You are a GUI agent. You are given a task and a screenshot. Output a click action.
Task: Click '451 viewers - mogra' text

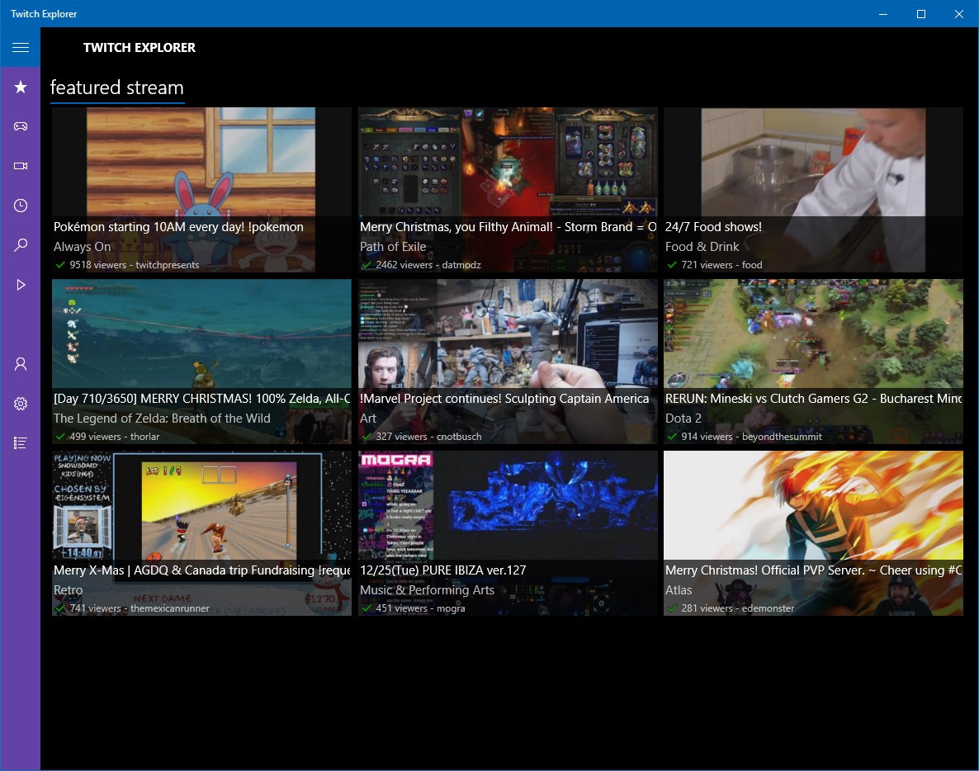[x=420, y=608]
